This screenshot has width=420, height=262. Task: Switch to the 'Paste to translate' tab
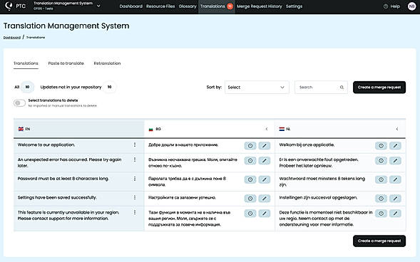(x=66, y=63)
